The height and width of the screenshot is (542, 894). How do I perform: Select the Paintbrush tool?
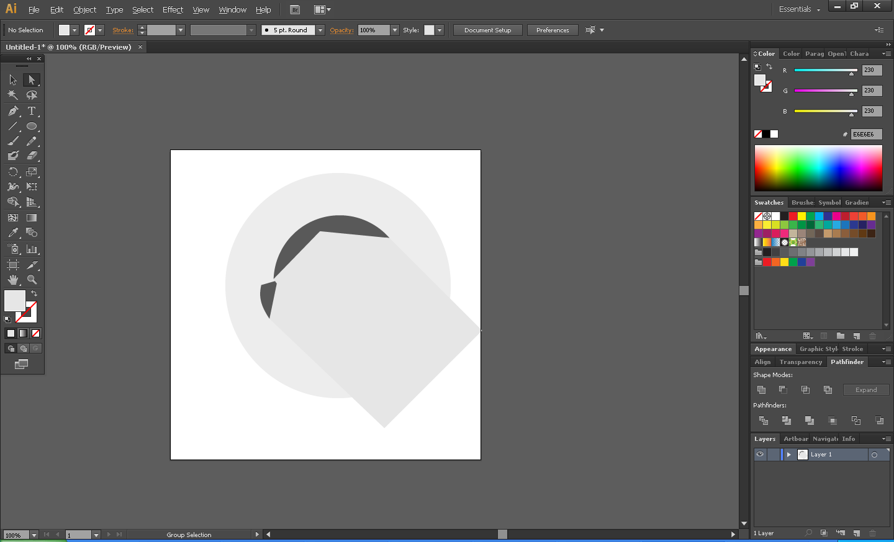13,141
